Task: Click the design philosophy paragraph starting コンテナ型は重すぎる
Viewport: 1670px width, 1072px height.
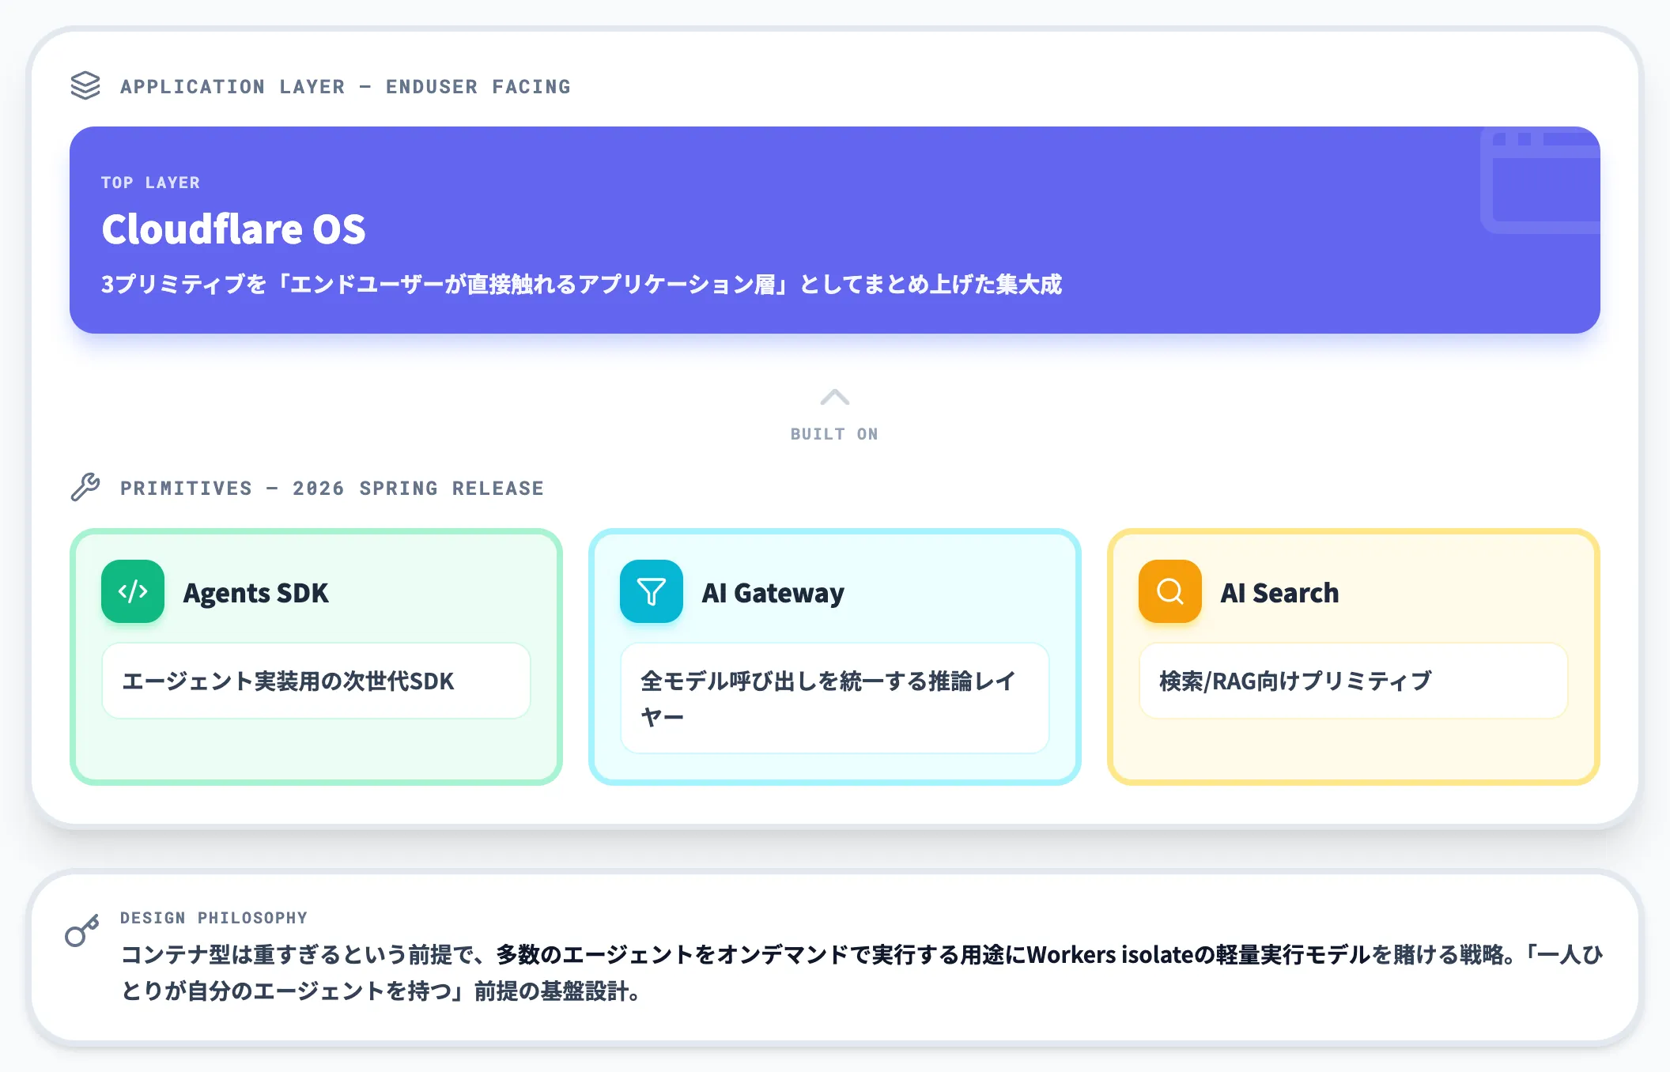Action: click(862, 972)
